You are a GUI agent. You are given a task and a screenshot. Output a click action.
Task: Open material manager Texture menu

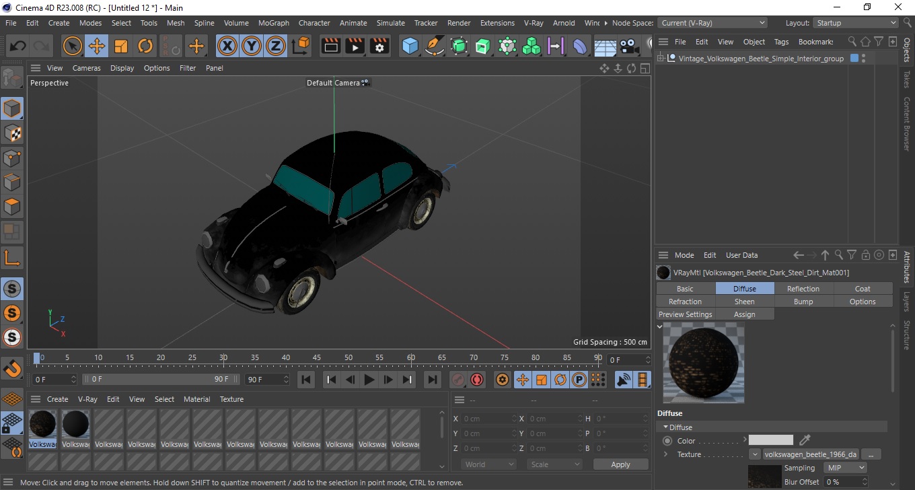click(231, 399)
